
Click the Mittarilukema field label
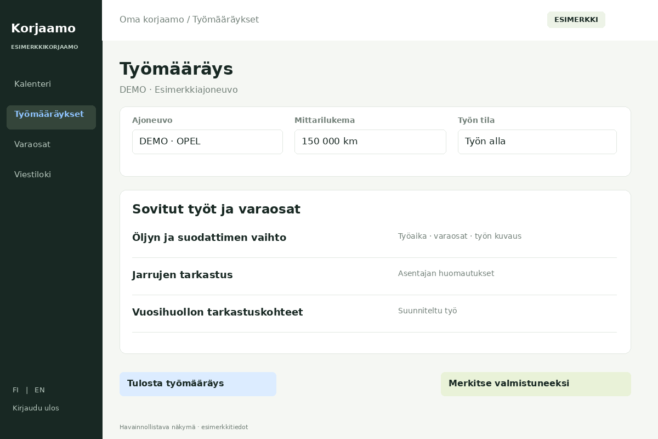tap(325, 120)
